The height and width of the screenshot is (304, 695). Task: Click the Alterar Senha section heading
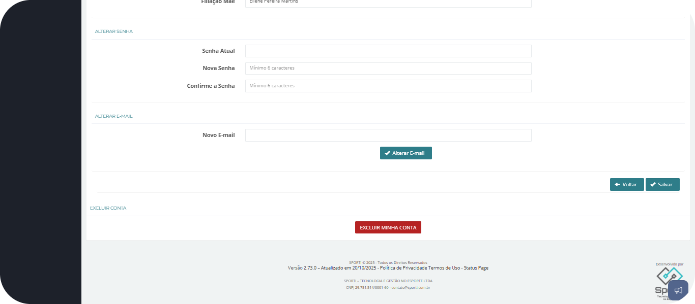click(113, 31)
